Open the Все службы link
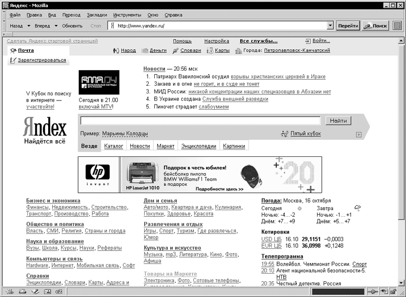The image size is (406, 297). pyautogui.click(x=259, y=41)
